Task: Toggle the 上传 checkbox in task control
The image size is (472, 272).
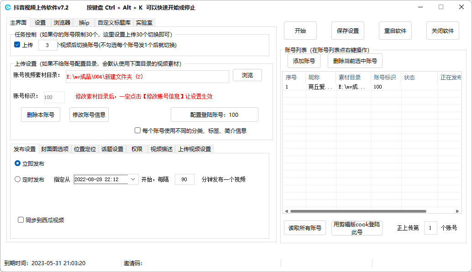Action: click(x=17, y=45)
